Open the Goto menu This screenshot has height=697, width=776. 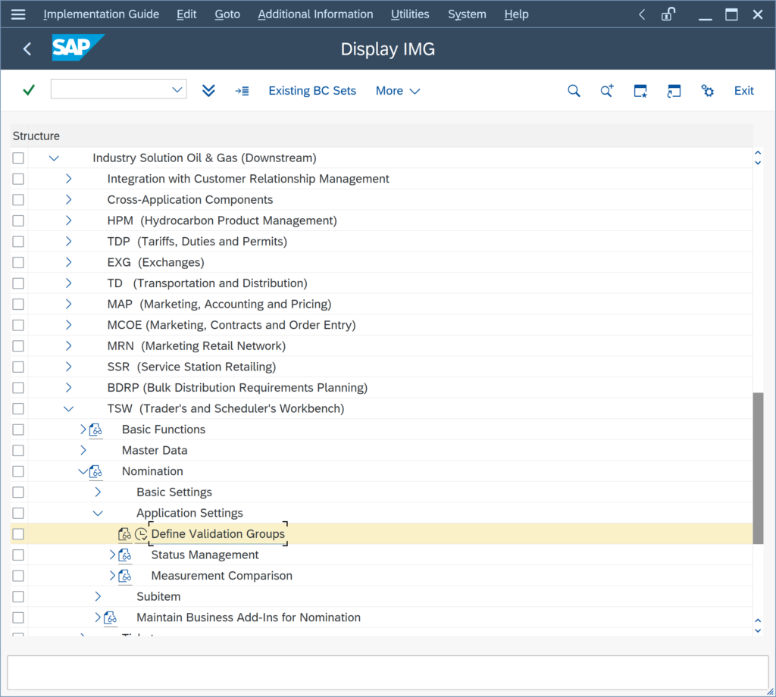coord(227,14)
